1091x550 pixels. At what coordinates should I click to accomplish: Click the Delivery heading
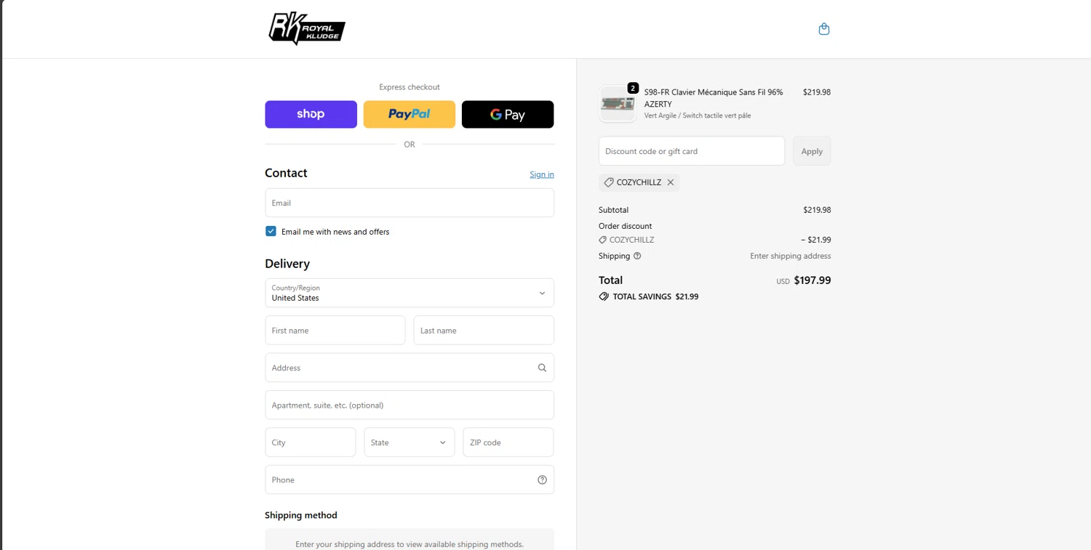[287, 264]
